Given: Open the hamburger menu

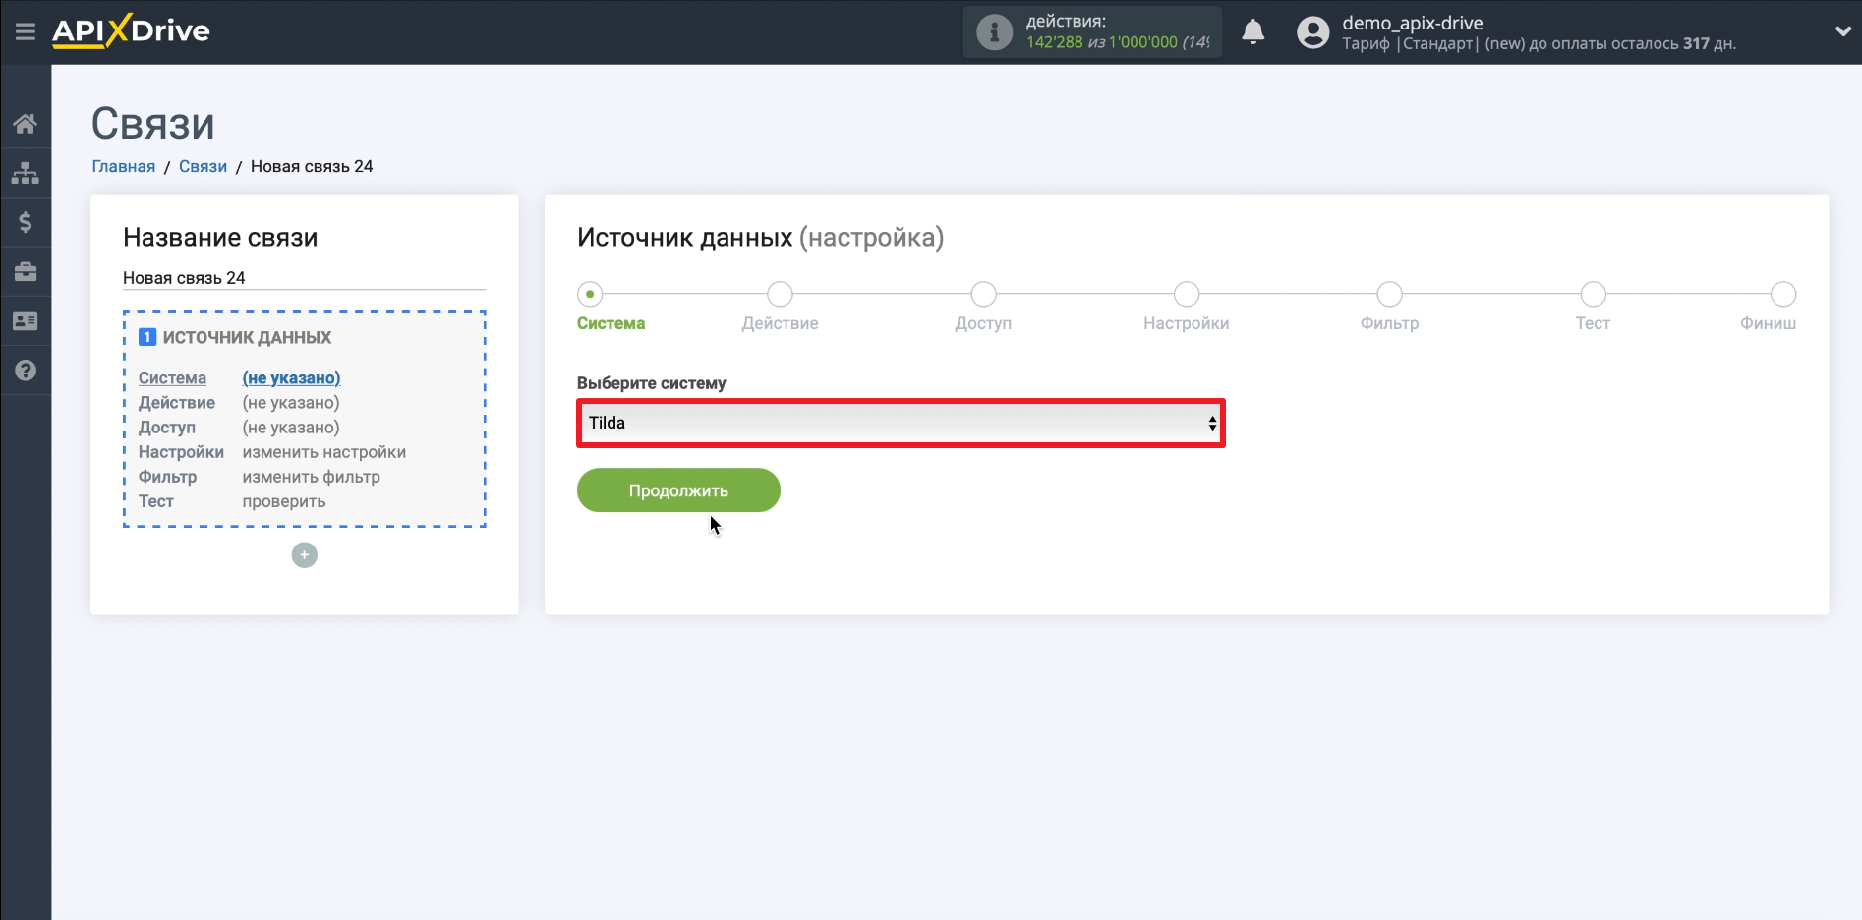Looking at the screenshot, I should click(x=26, y=31).
